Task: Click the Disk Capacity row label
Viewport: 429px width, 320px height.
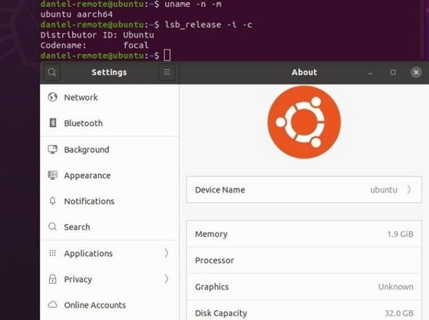Action: 221,313
